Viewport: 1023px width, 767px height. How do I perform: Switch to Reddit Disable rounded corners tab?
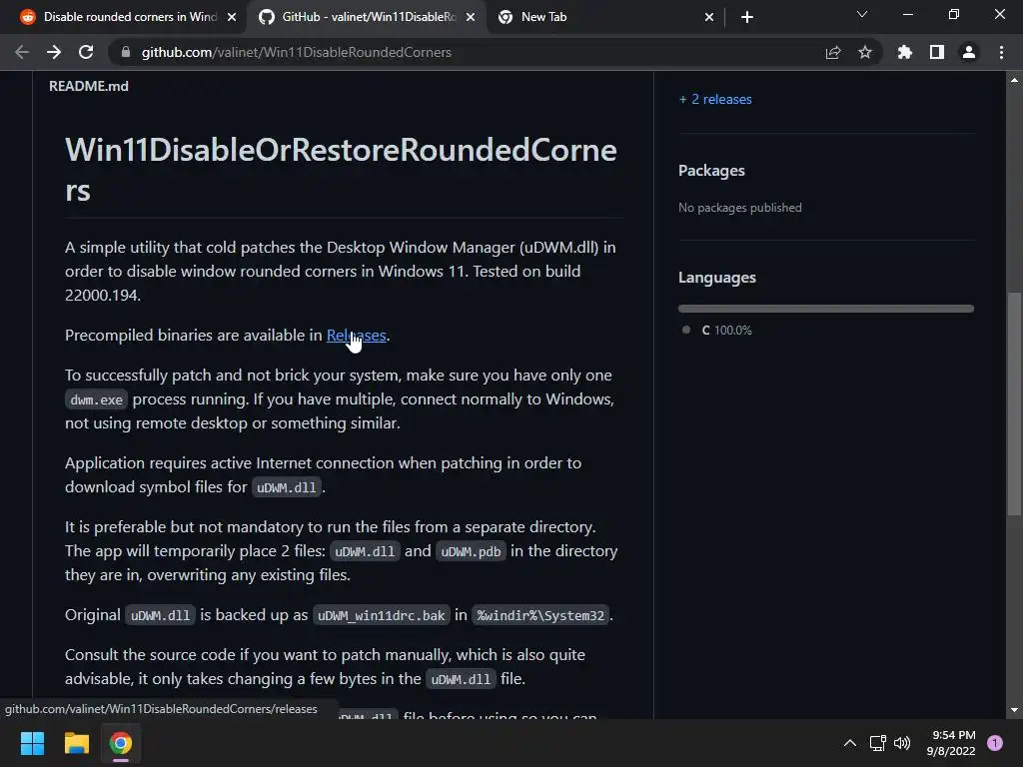tap(124, 17)
